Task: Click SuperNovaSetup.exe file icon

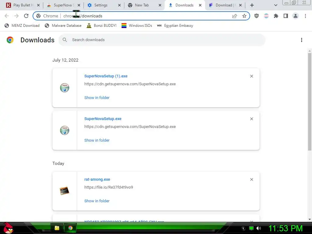Action: (65, 130)
